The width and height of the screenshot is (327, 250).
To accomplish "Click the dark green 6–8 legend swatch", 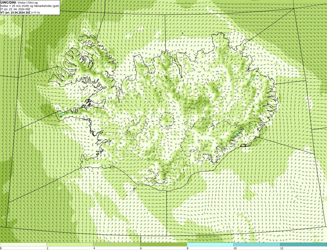I will click(163, 244).
